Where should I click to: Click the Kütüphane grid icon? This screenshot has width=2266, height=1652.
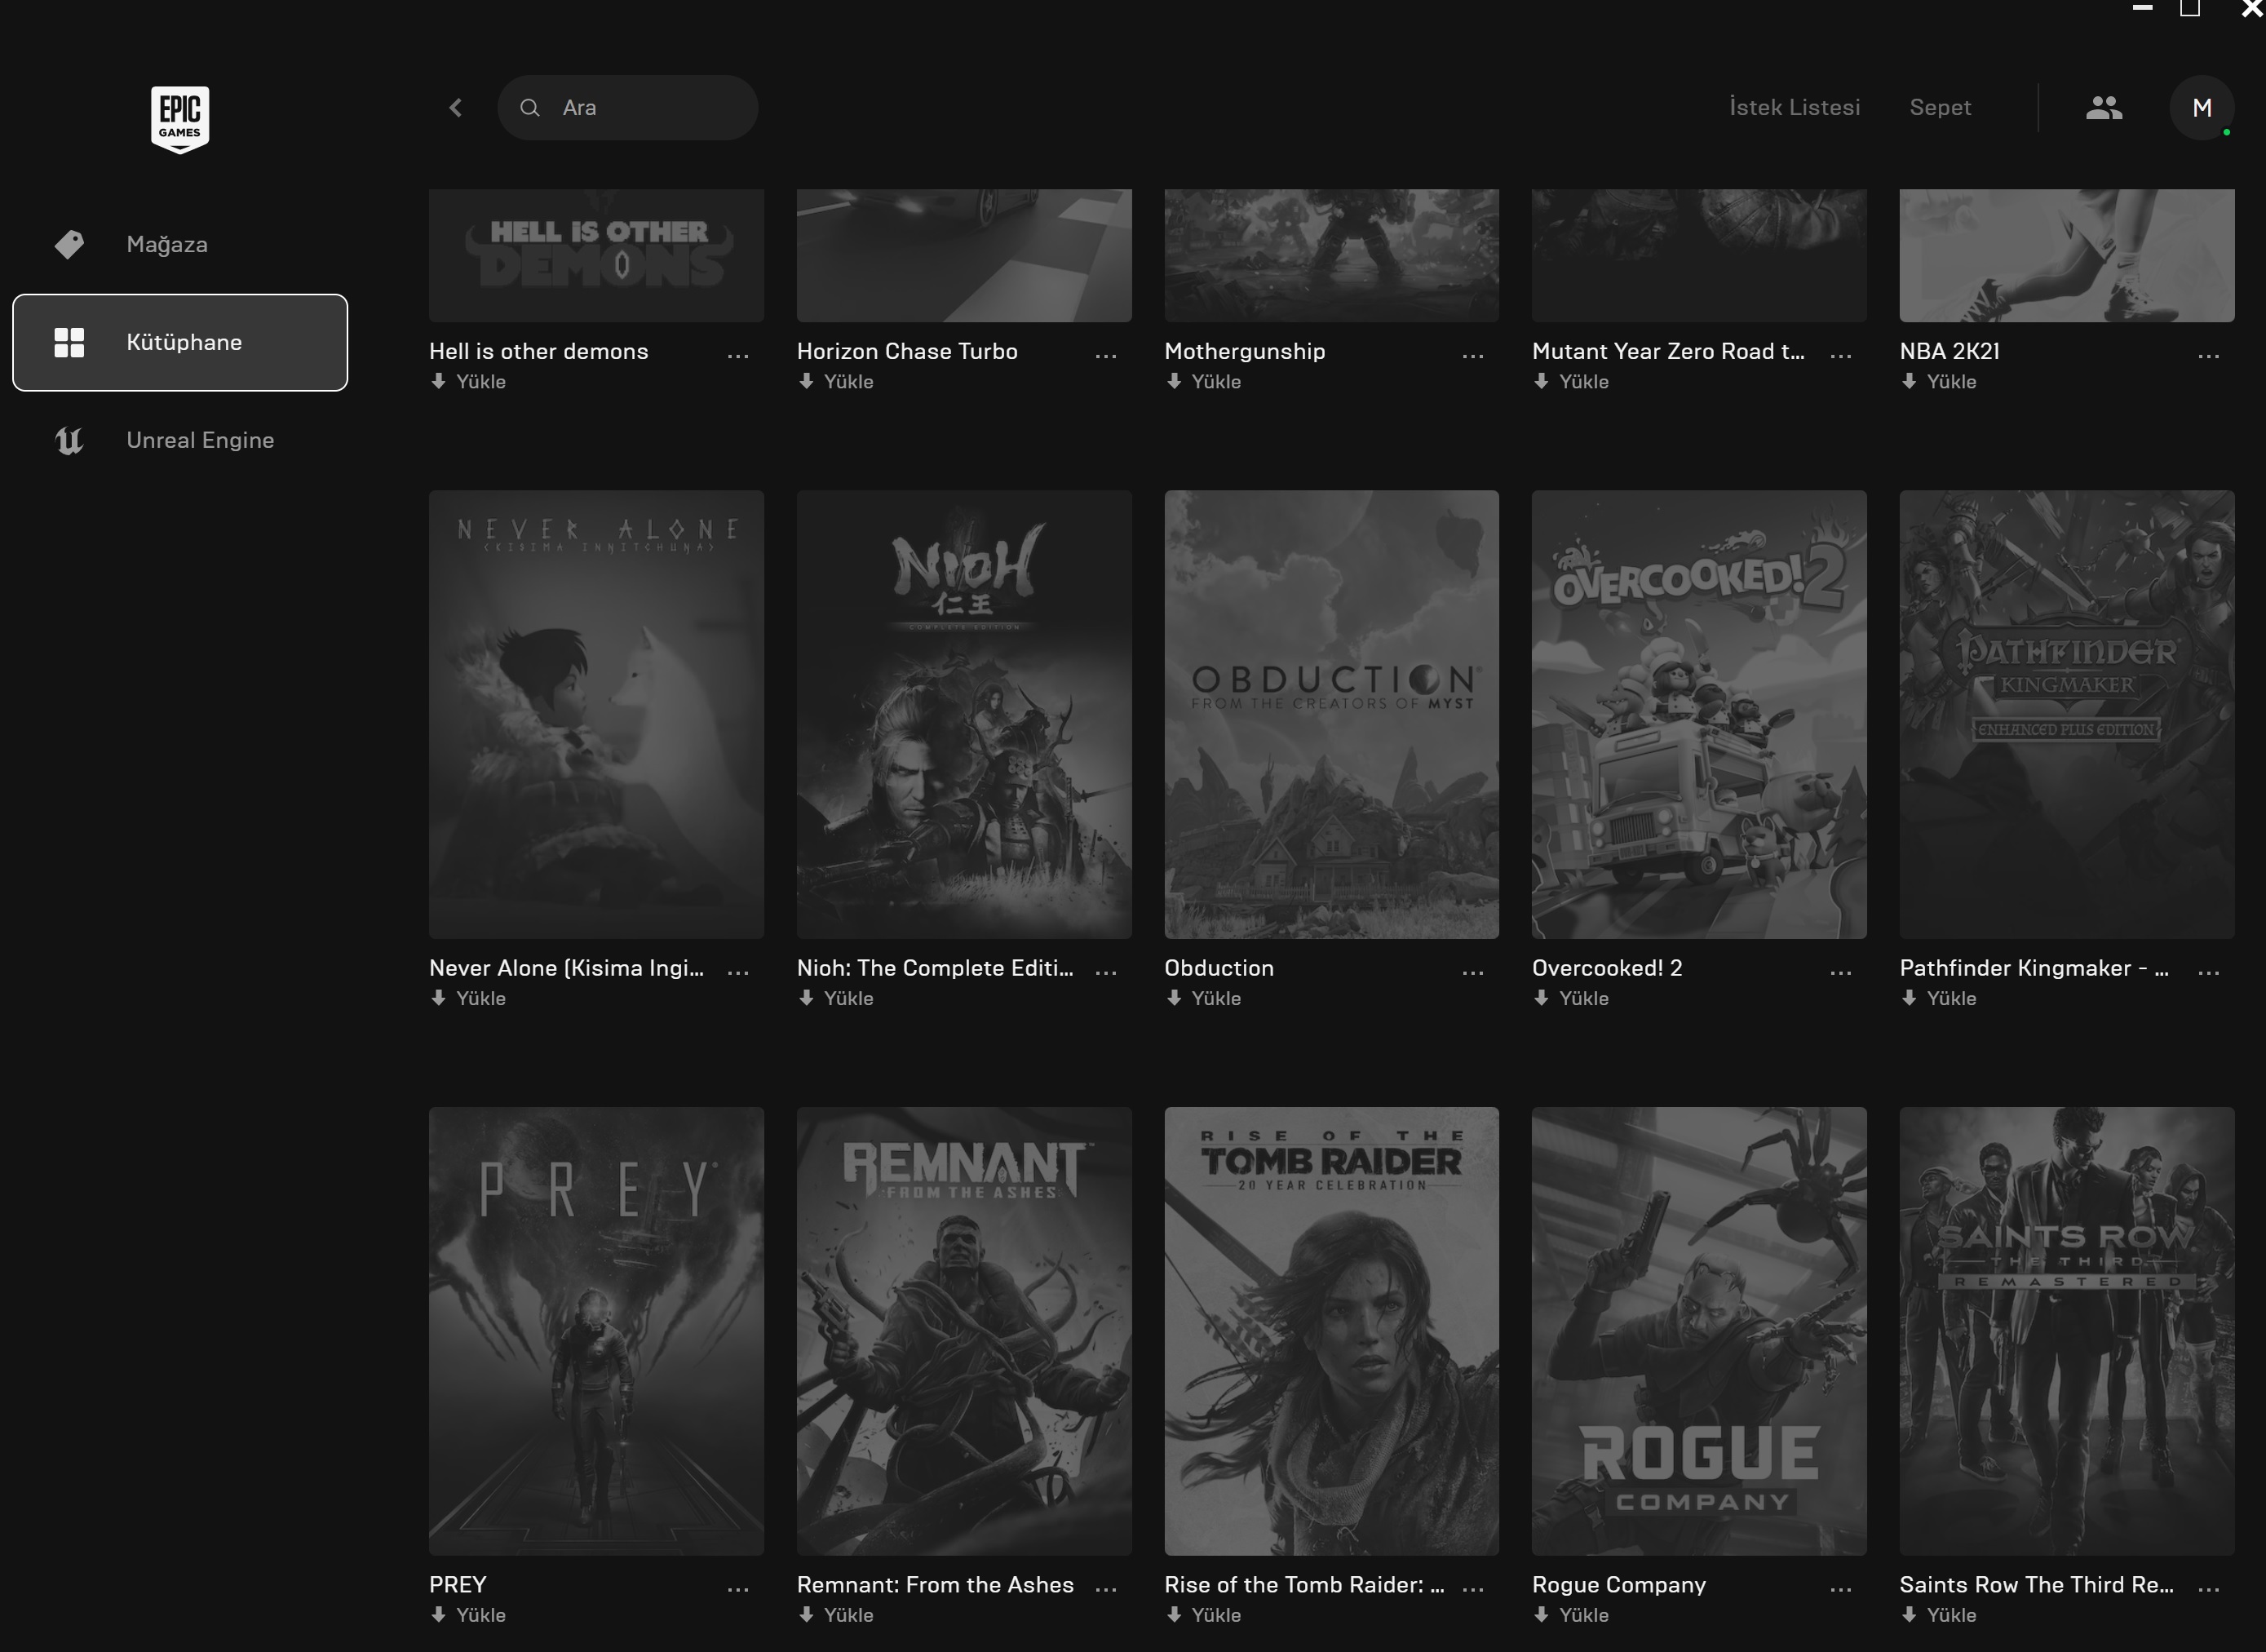coord(69,342)
